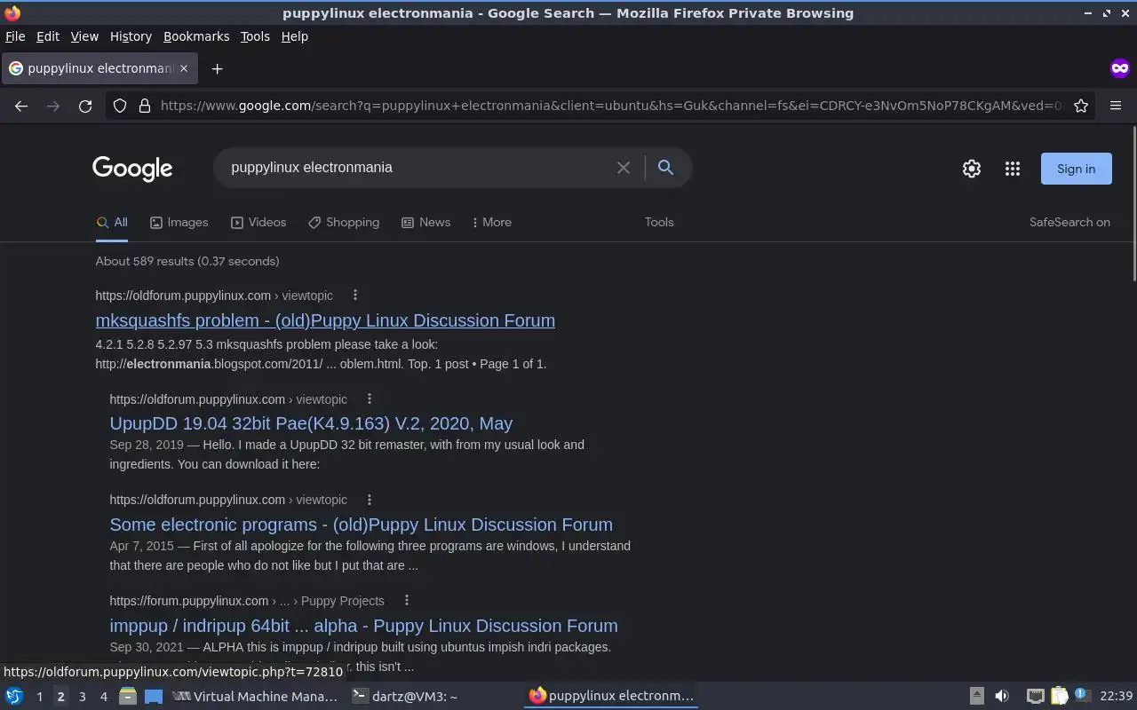Open options for Some electronic programs result

(370, 500)
